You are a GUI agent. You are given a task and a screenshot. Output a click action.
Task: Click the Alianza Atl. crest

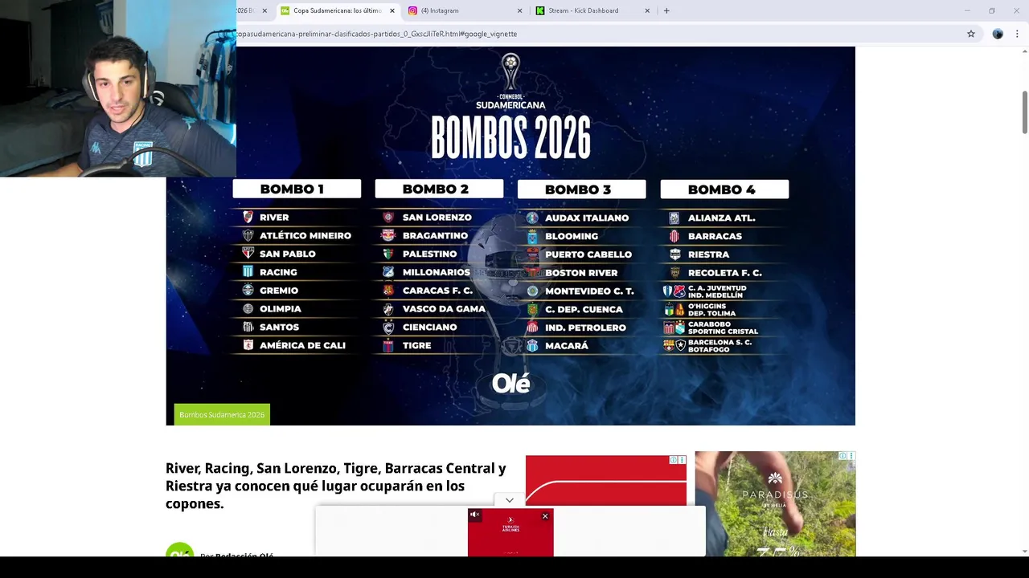click(x=674, y=218)
